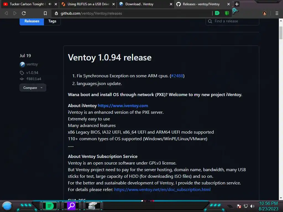Image resolution: width=283 pixels, height=212 pixels.
Task: Open issue #2488 link
Action: click(x=177, y=76)
